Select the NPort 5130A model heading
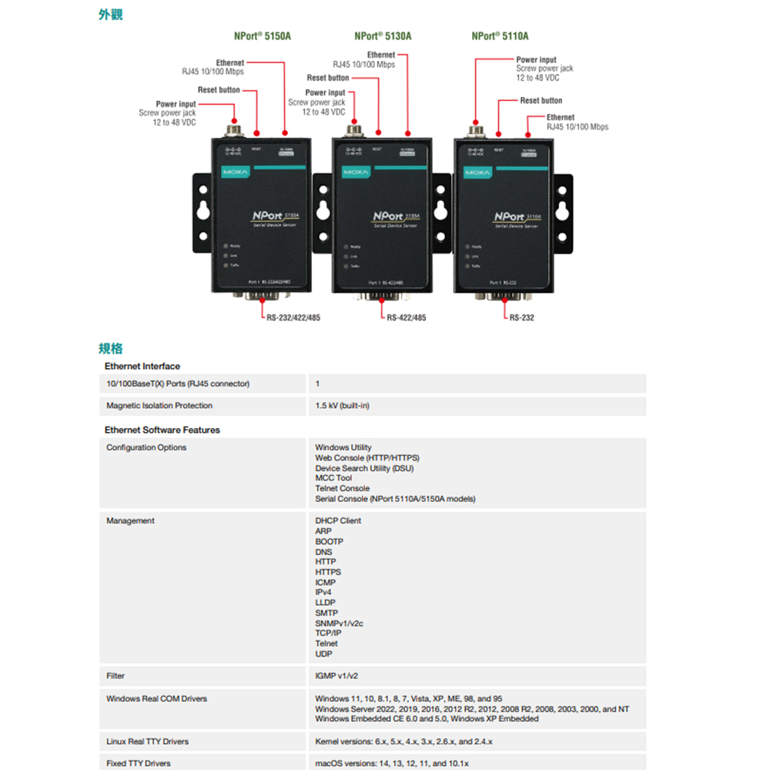770x770 pixels. (x=383, y=36)
